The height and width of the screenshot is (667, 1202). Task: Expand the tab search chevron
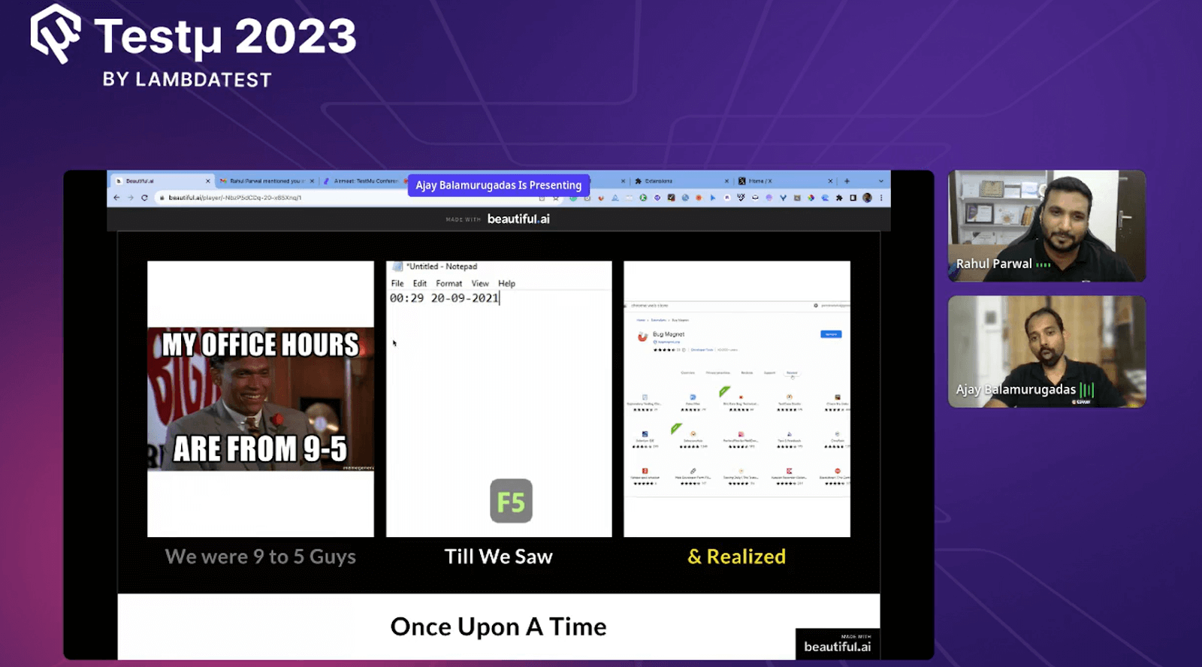[881, 181]
